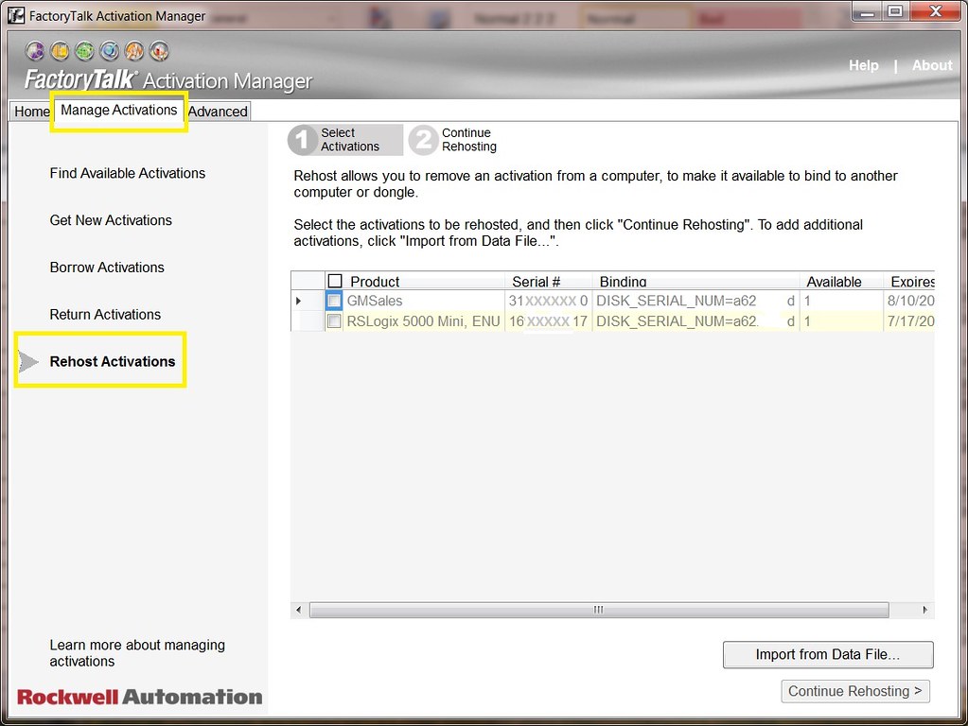Image resolution: width=968 pixels, height=726 pixels.
Task: Click the blue round icon in header
Action: point(109,51)
